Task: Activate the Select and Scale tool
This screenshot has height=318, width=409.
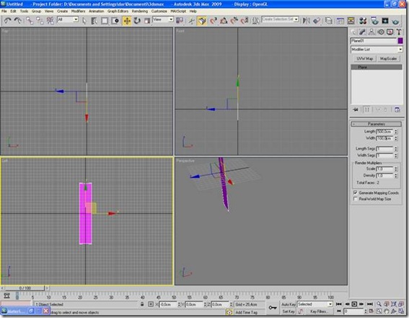Action: 147,21
